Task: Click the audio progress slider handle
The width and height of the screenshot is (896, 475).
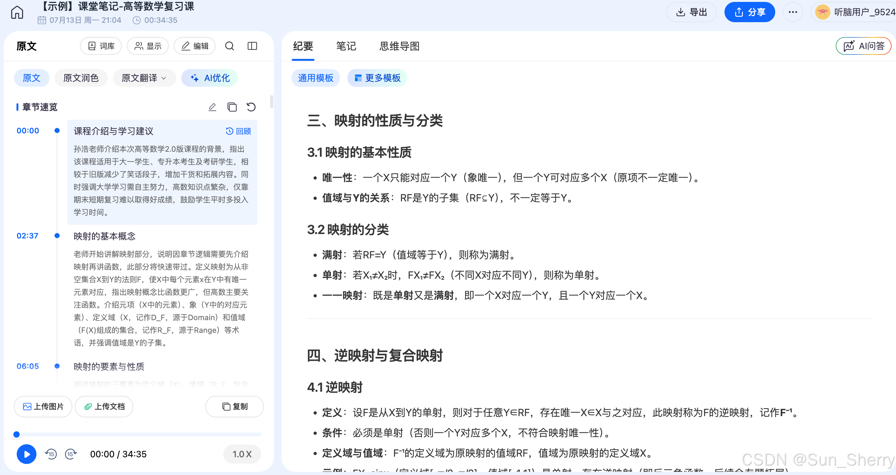Action: [16, 434]
